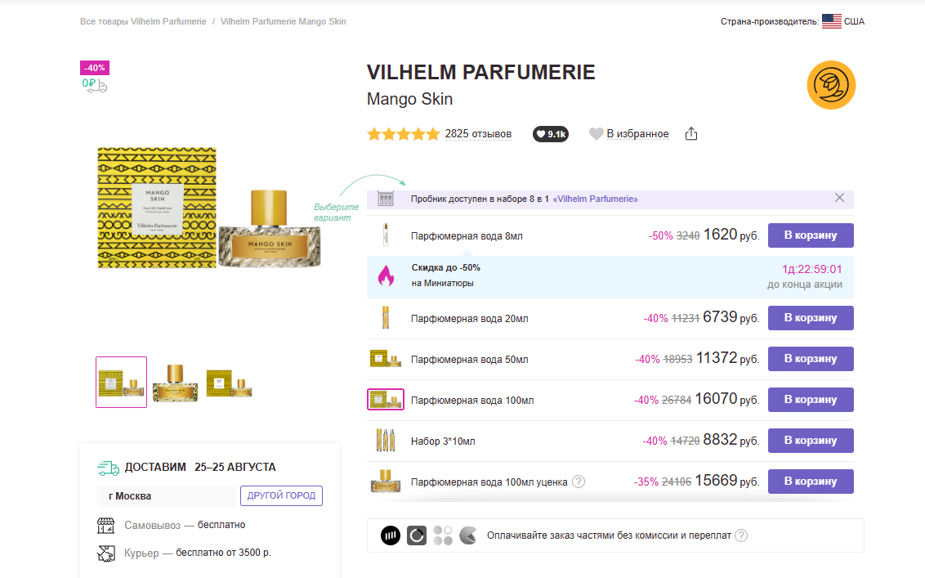Click Vilhelm Parfumerie Mango Skin breadcrumb

point(284,21)
